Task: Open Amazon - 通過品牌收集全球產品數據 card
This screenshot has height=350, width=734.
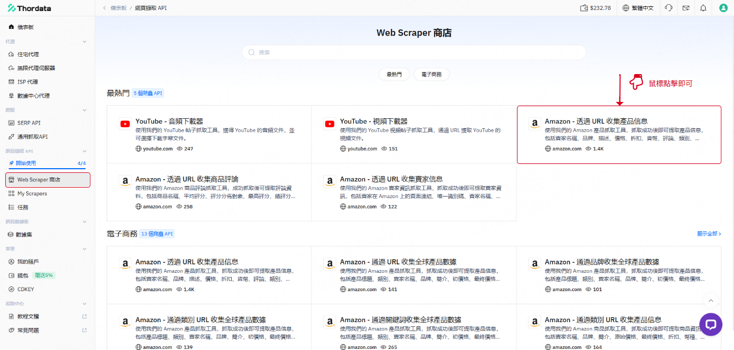Action: (x=618, y=275)
